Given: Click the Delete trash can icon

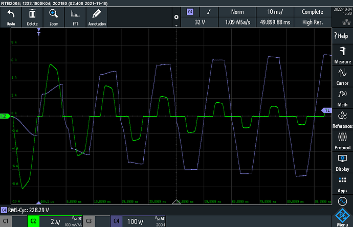Looking at the screenshot, I should click(32, 17).
